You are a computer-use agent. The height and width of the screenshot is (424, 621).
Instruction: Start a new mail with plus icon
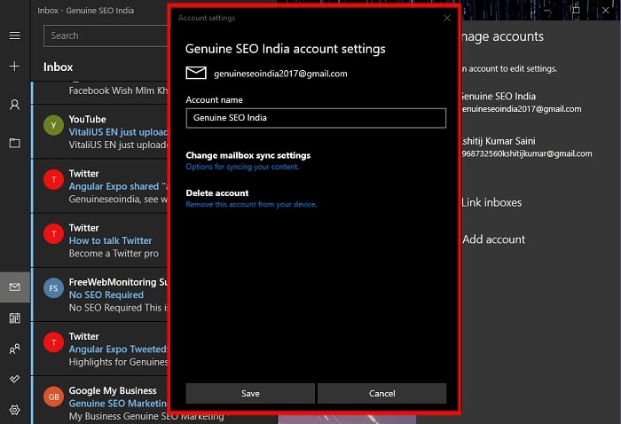click(x=15, y=67)
